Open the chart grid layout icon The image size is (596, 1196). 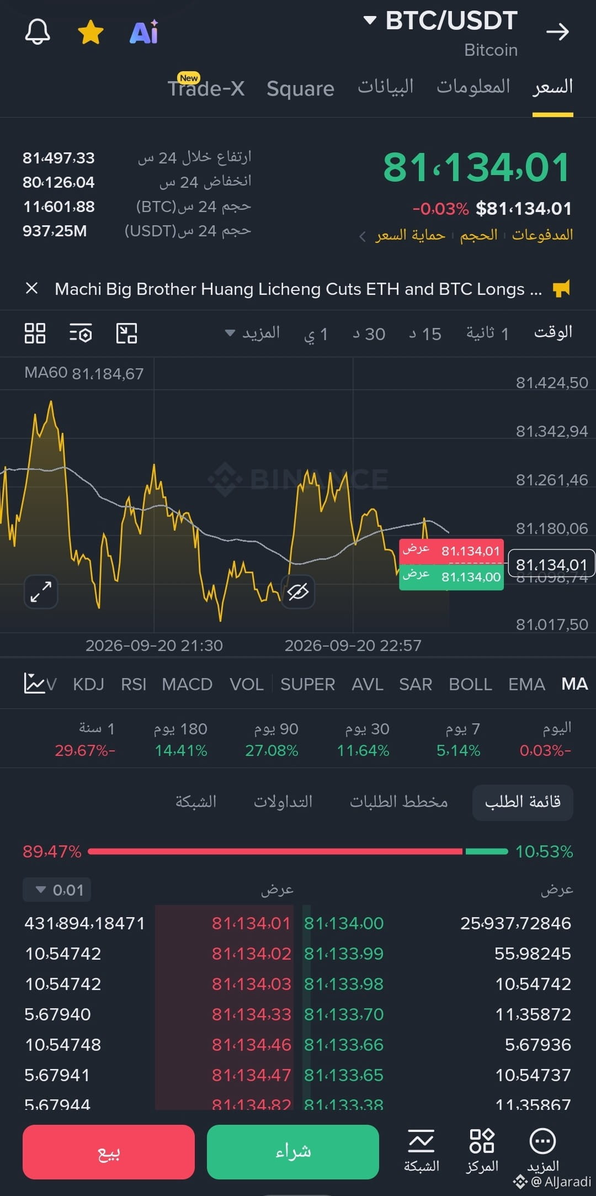35,334
